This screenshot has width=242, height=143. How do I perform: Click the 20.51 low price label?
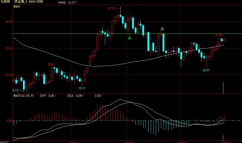[x=206, y=70]
